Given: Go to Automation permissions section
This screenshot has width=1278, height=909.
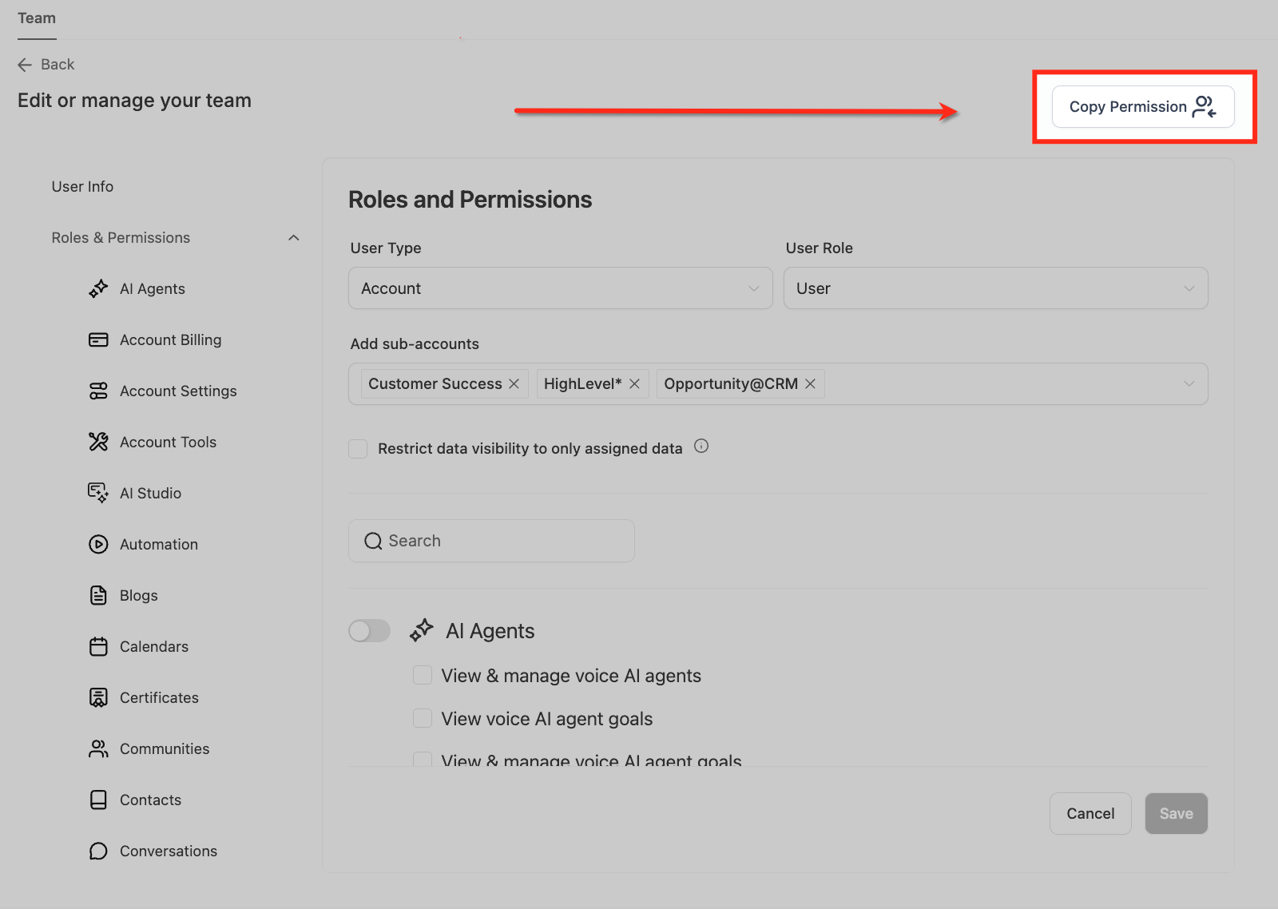Looking at the screenshot, I should coord(159,544).
